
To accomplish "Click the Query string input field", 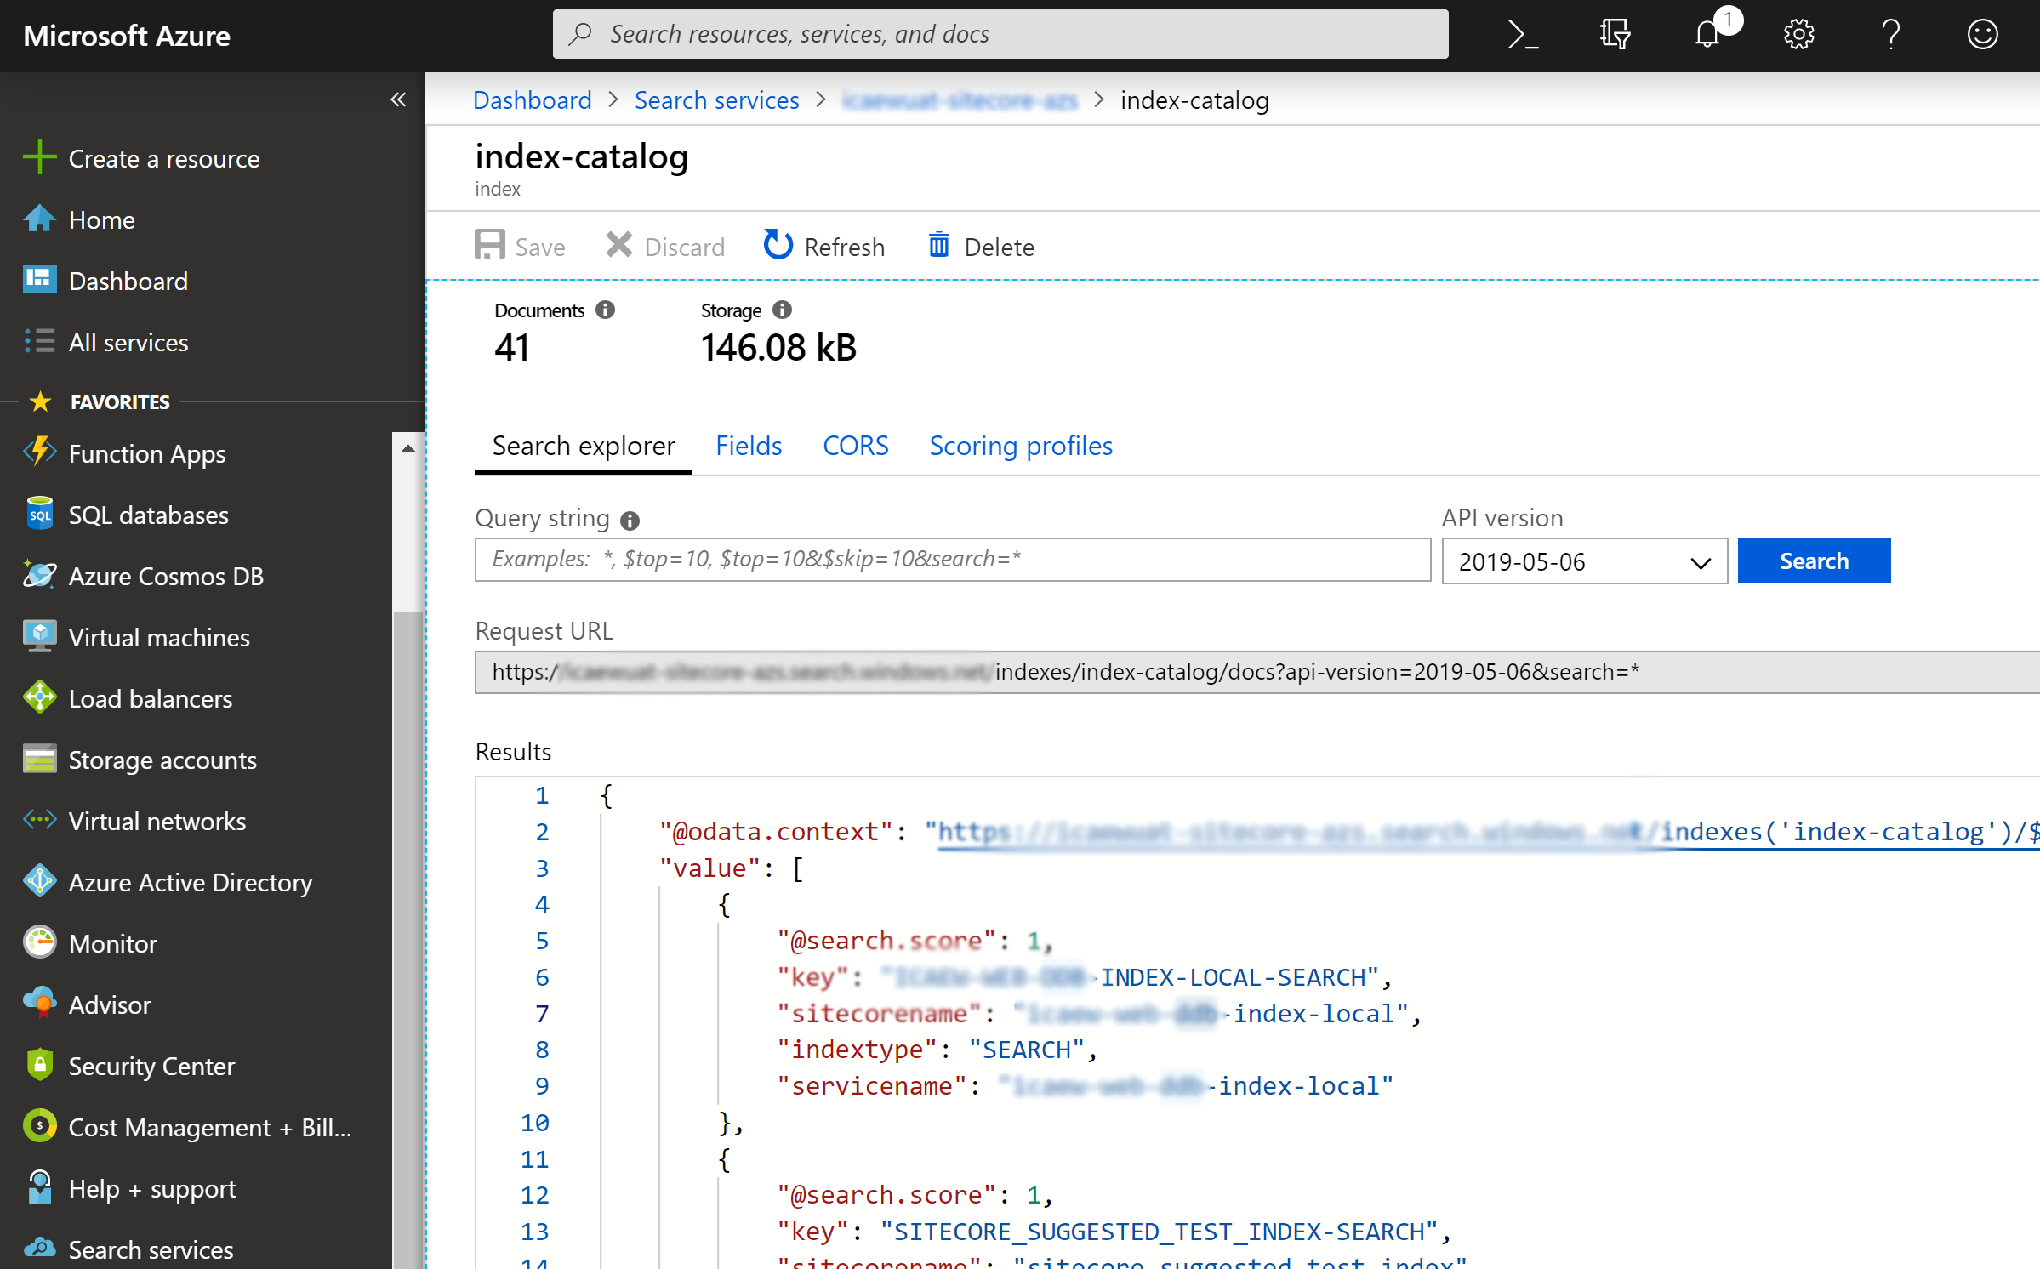I will click(x=953, y=560).
